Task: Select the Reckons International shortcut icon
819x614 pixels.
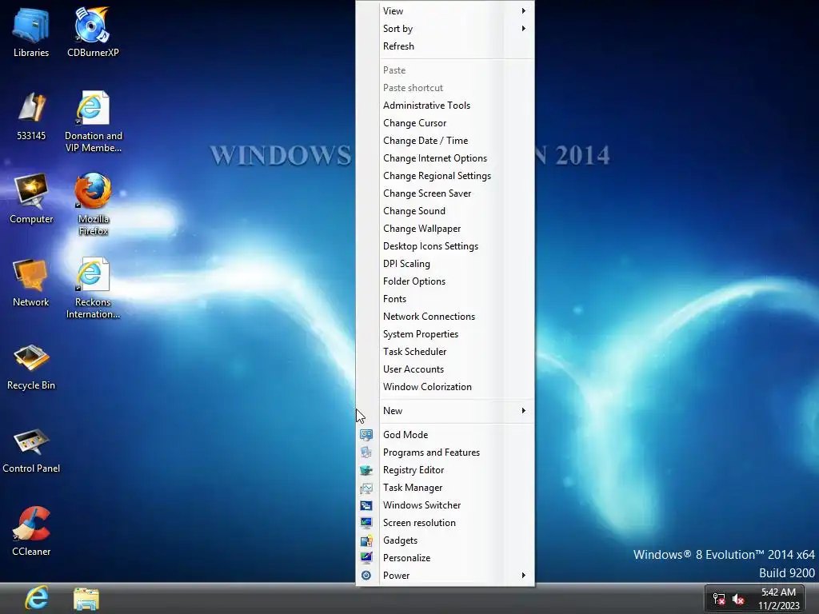Action: point(93,275)
